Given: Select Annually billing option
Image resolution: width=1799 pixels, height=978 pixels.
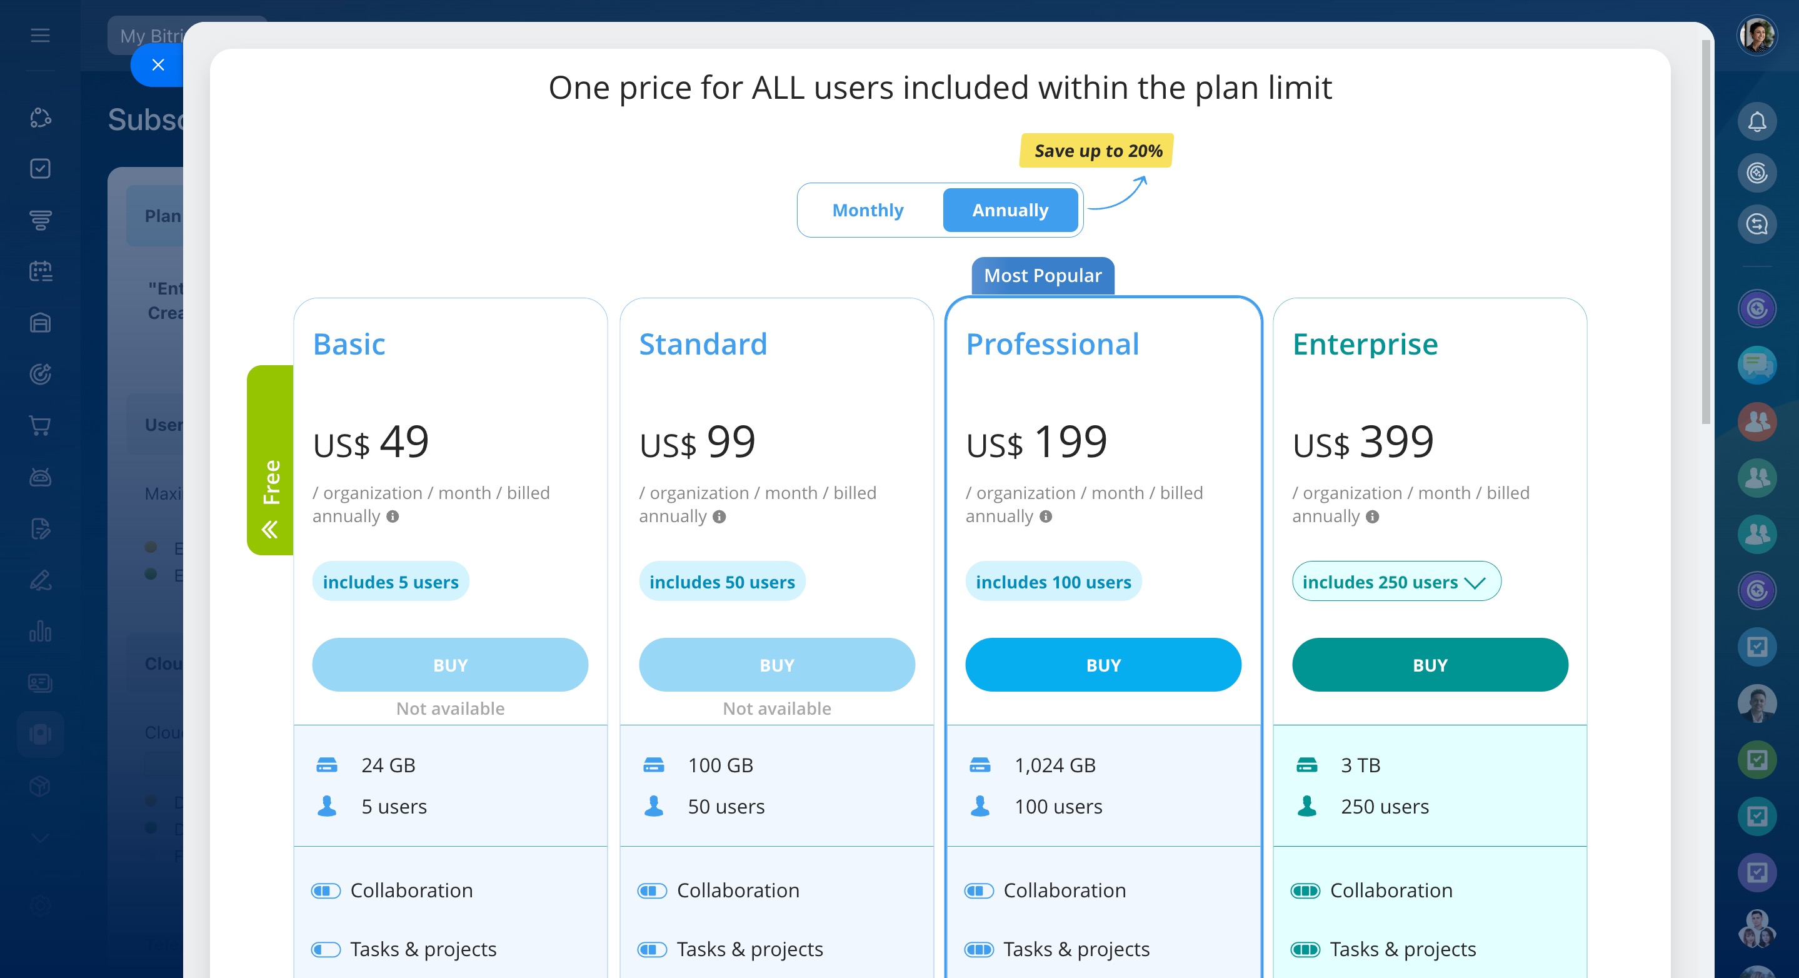Looking at the screenshot, I should click(x=1010, y=210).
